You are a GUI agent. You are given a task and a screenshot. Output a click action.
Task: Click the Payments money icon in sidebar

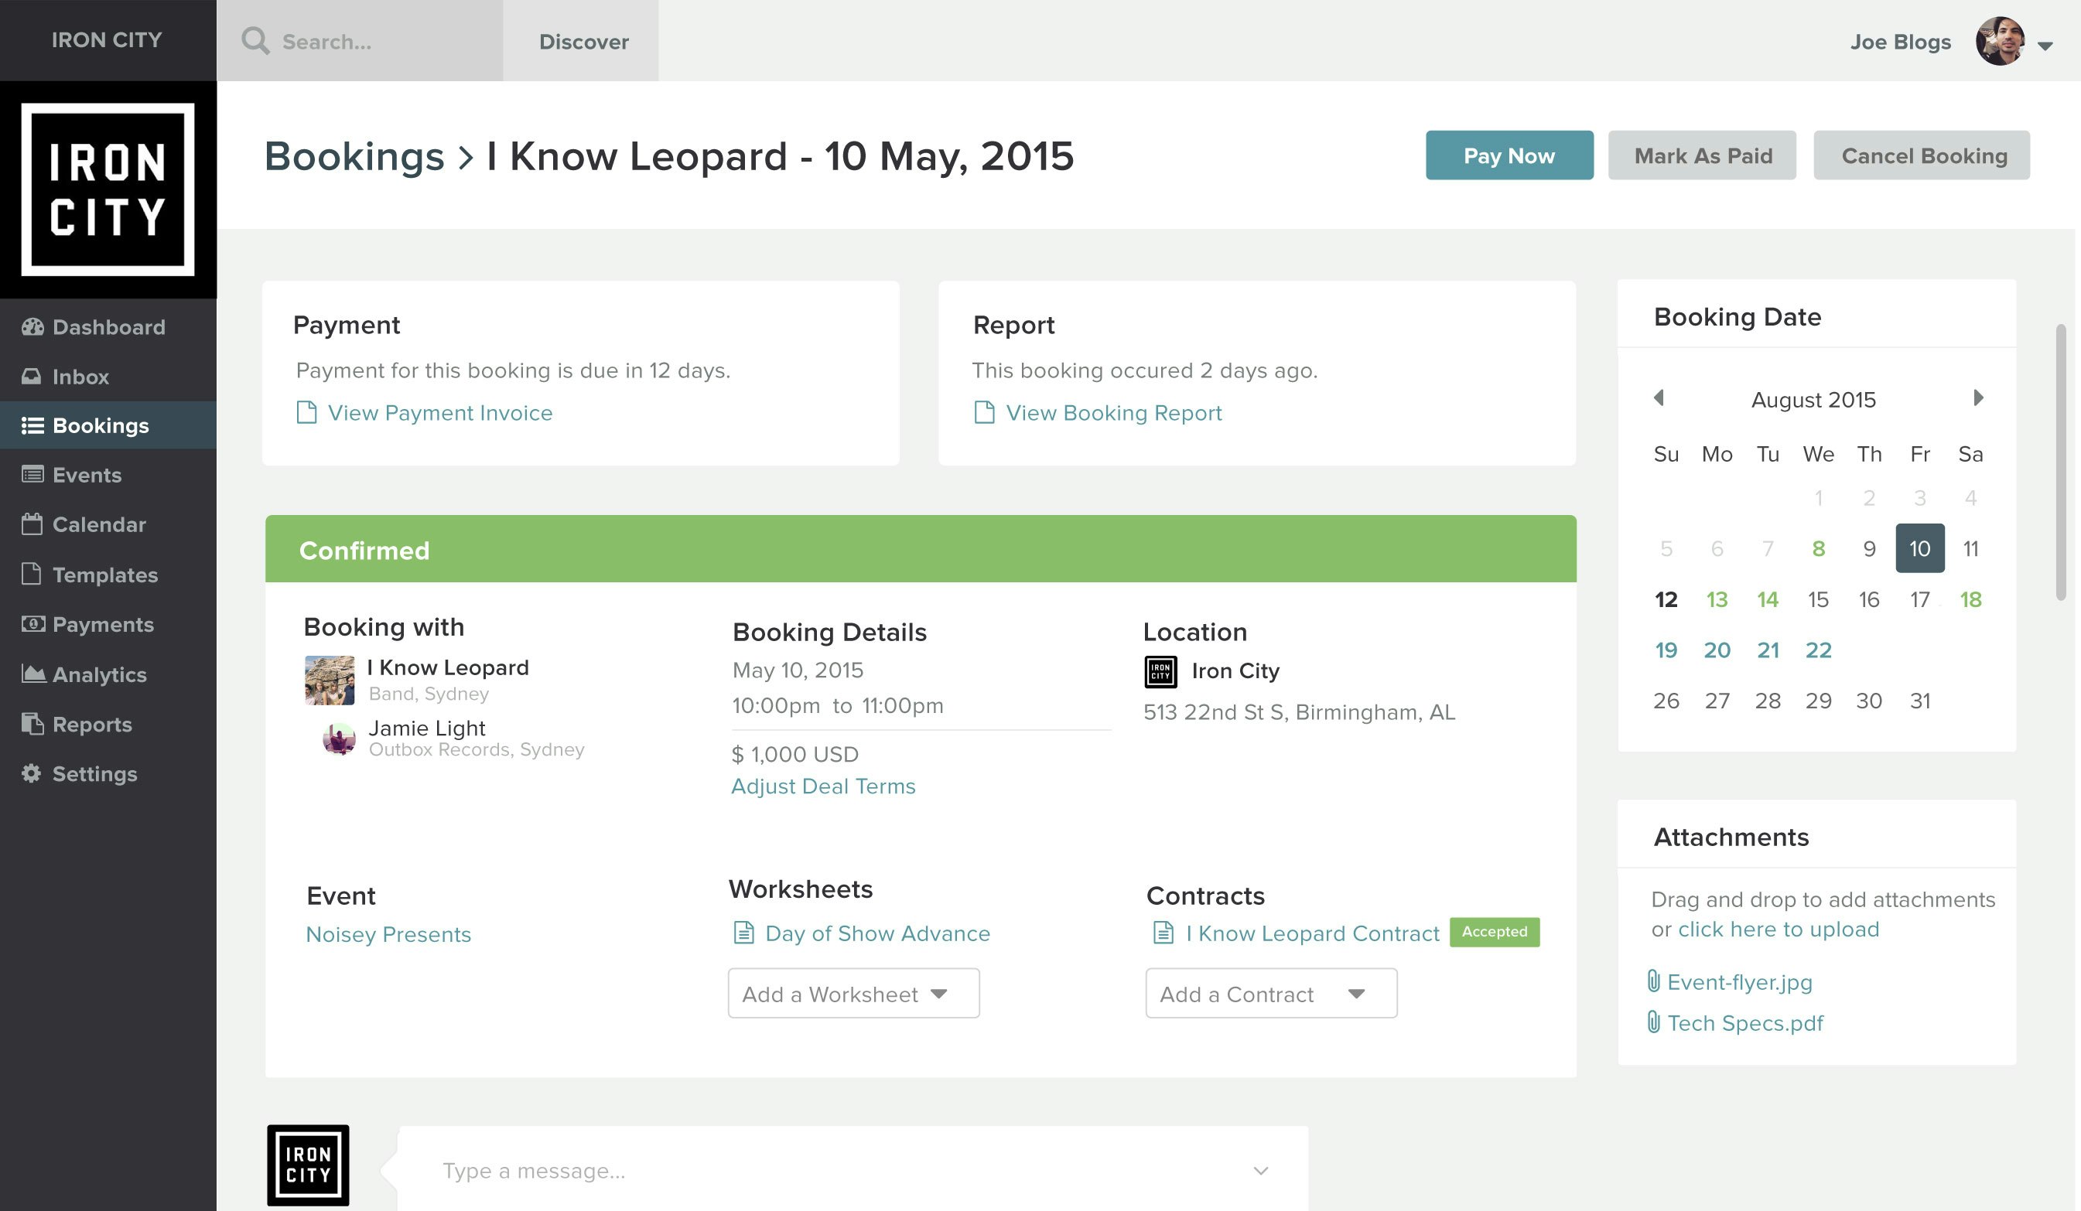point(33,624)
